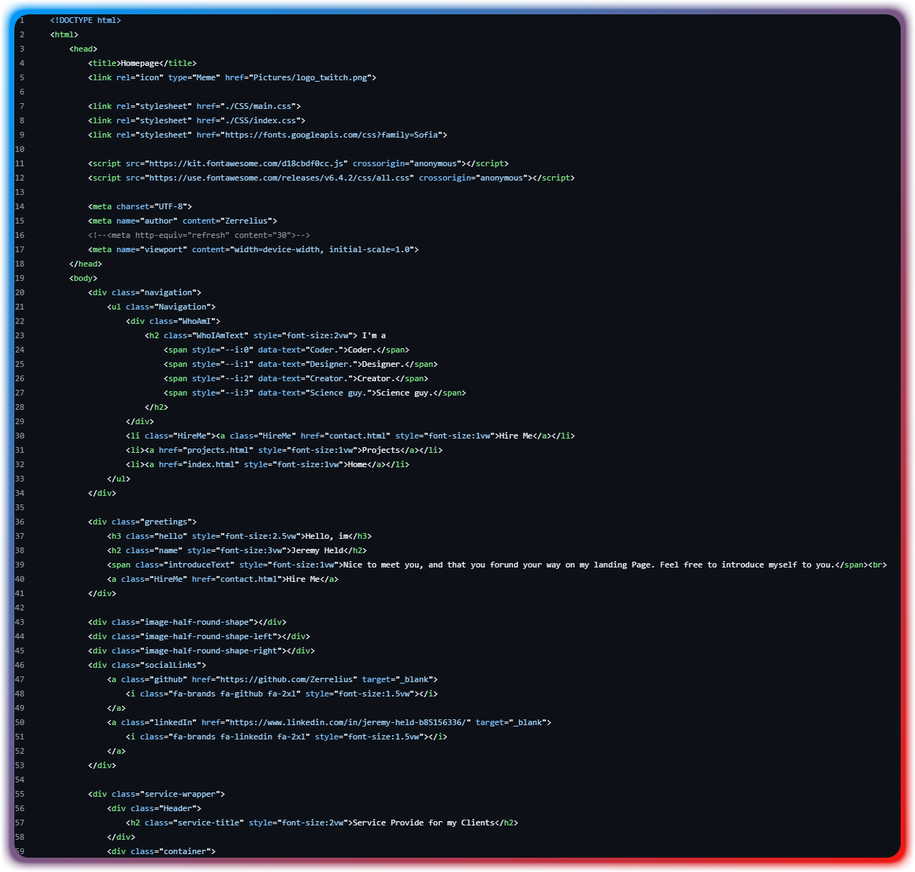
Task: Select the Service Provide for my Clients heading
Action: pos(421,823)
